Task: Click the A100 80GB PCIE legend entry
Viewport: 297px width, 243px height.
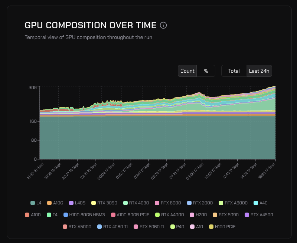Action: pos(130,215)
